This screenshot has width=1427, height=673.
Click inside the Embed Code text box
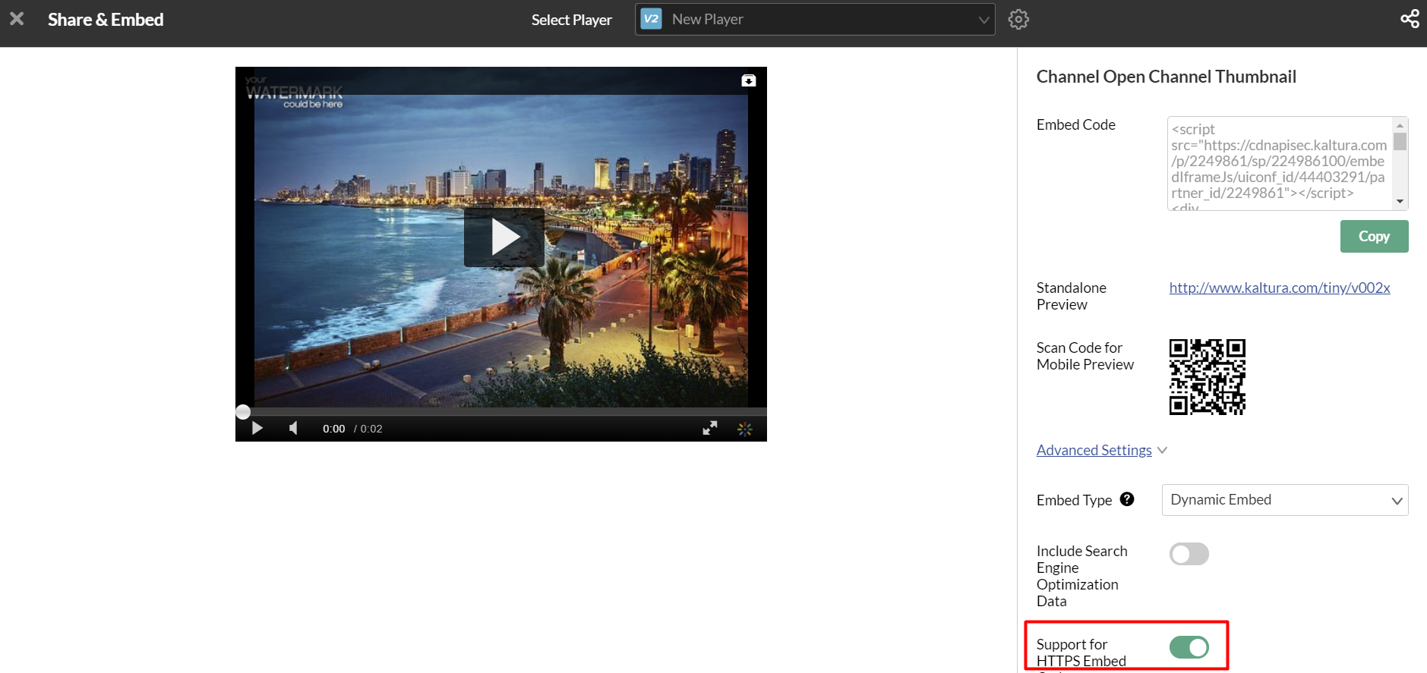pyautogui.click(x=1280, y=163)
